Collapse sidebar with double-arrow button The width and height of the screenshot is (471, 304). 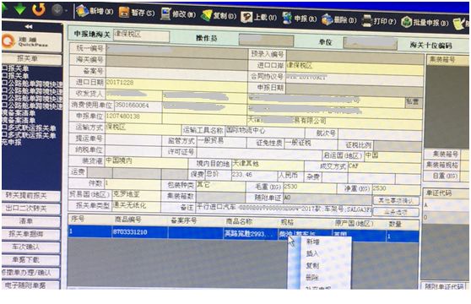pyautogui.click(x=29, y=27)
